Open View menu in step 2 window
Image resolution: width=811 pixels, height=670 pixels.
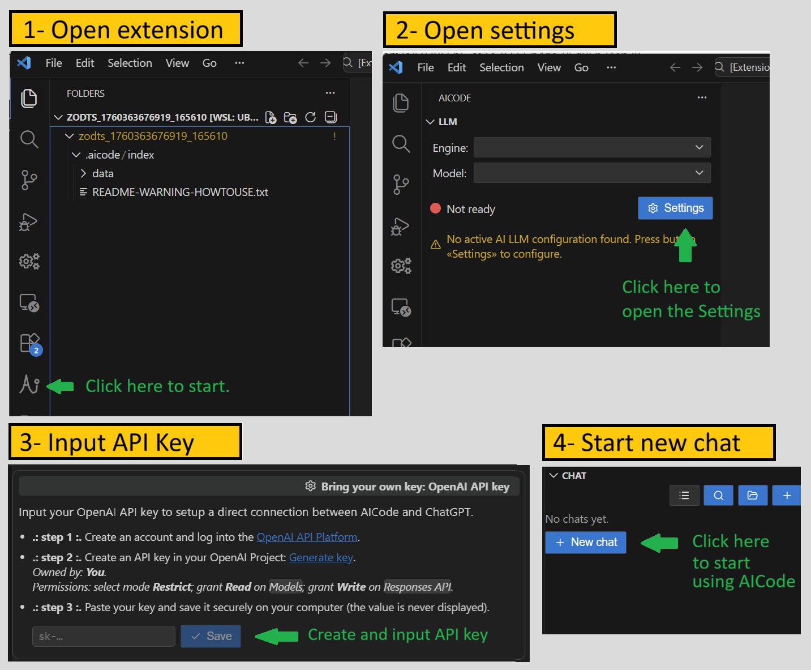tap(549, 67)
